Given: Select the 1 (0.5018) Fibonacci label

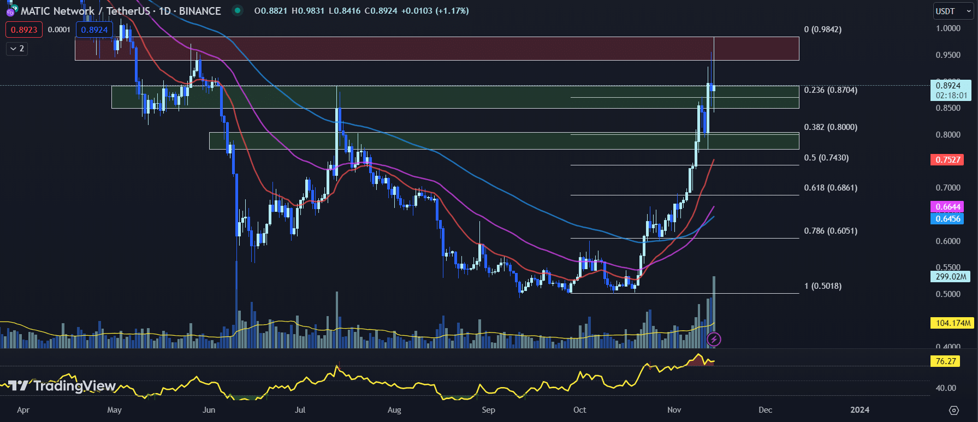Looking at the screenshot, I should [823, 286].
